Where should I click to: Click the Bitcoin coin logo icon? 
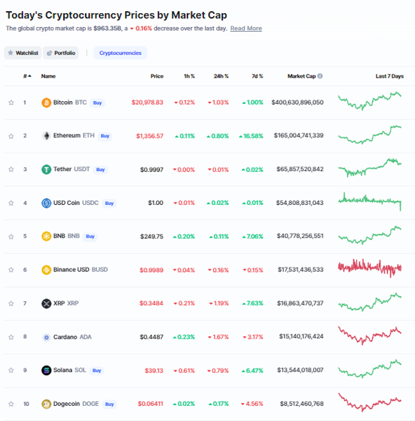[x=46, y=102]
